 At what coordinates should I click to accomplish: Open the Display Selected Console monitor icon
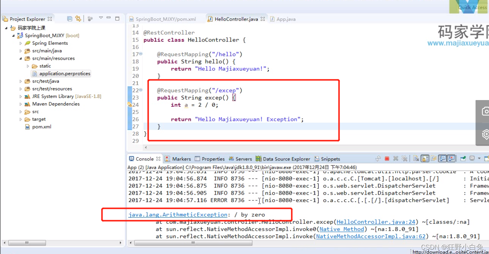click(x=472, y=158)
